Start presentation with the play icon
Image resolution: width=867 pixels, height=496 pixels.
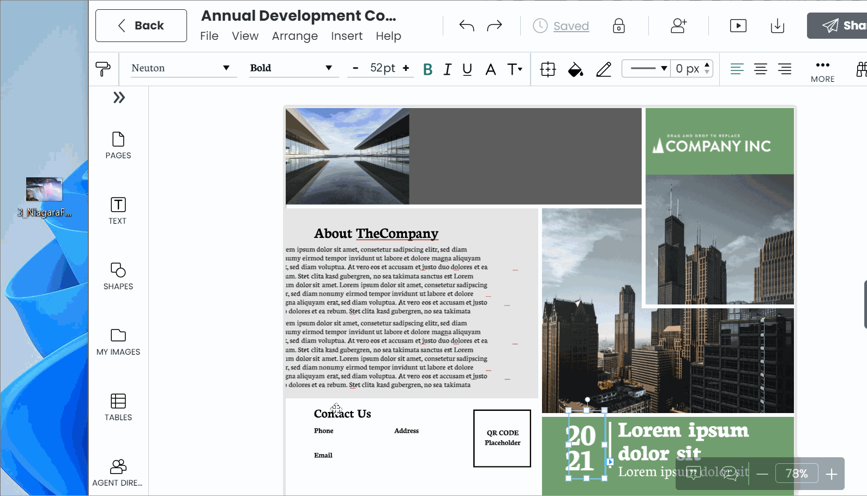point(738,26)
